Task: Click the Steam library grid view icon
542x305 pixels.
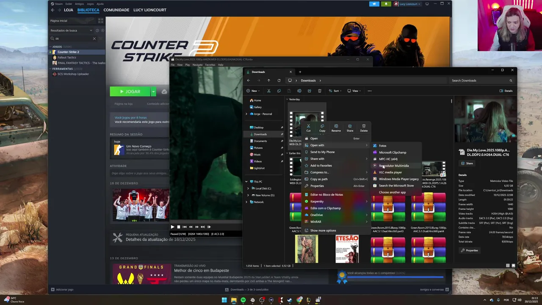Action: point(101,20)
